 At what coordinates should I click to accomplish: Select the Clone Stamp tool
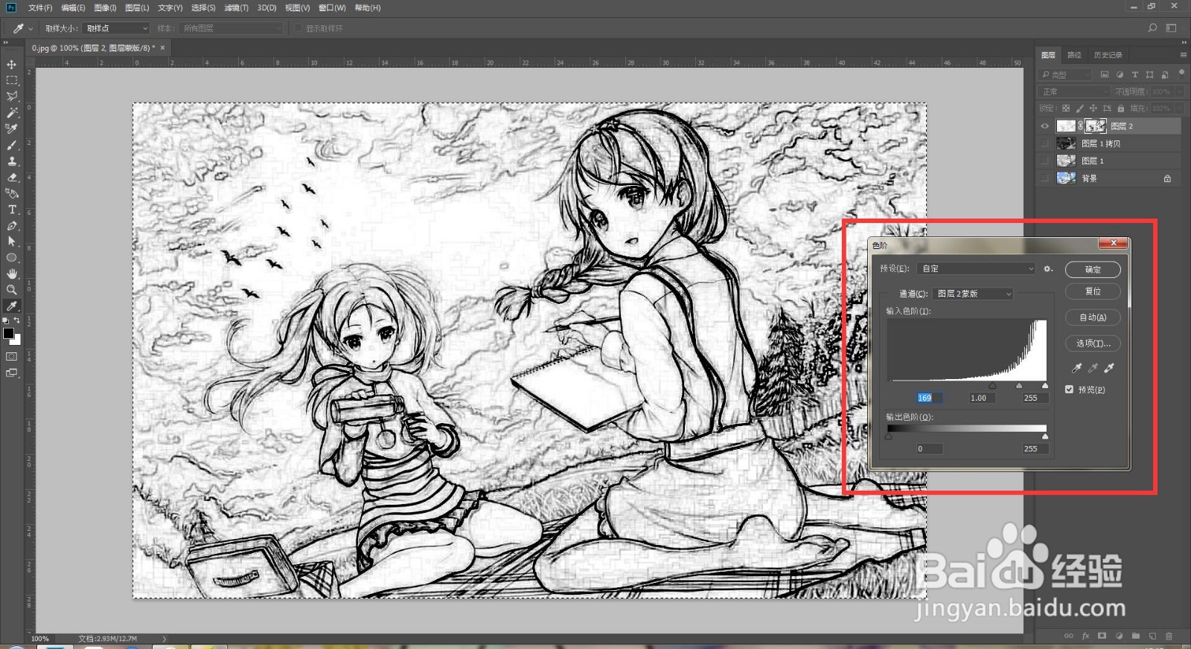pyautogui.click(x=12, y=161)
